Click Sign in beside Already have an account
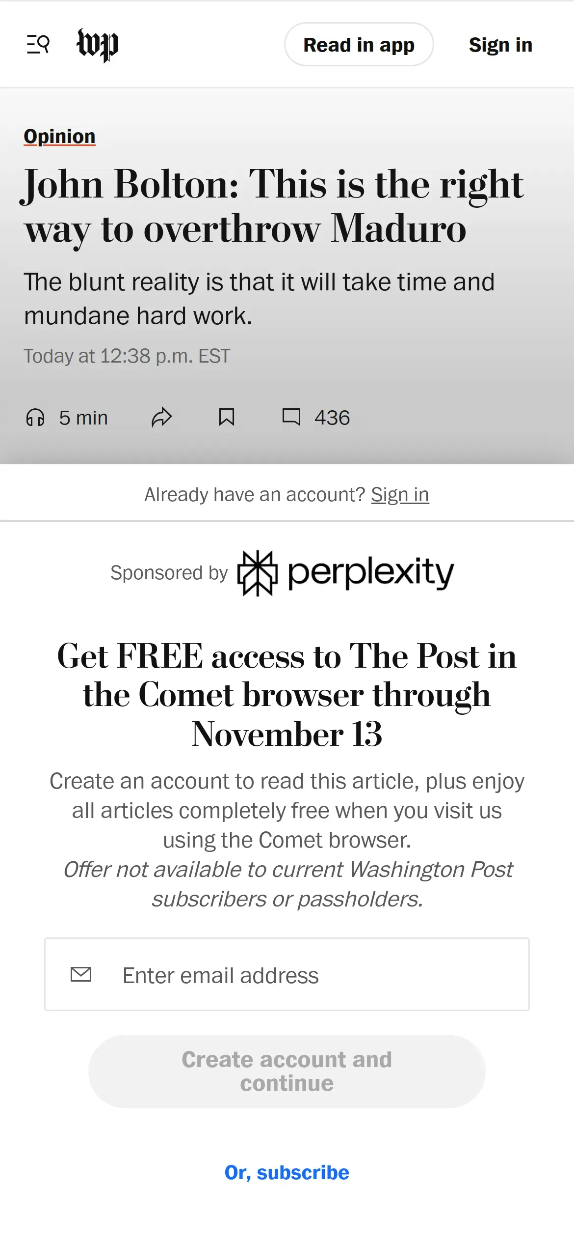The width and height of the screenshot is (574, 1244). (x=400, y=495)
